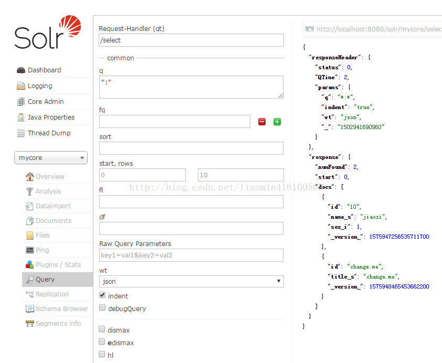Click the Dataimport document icon

pos(29,206)
